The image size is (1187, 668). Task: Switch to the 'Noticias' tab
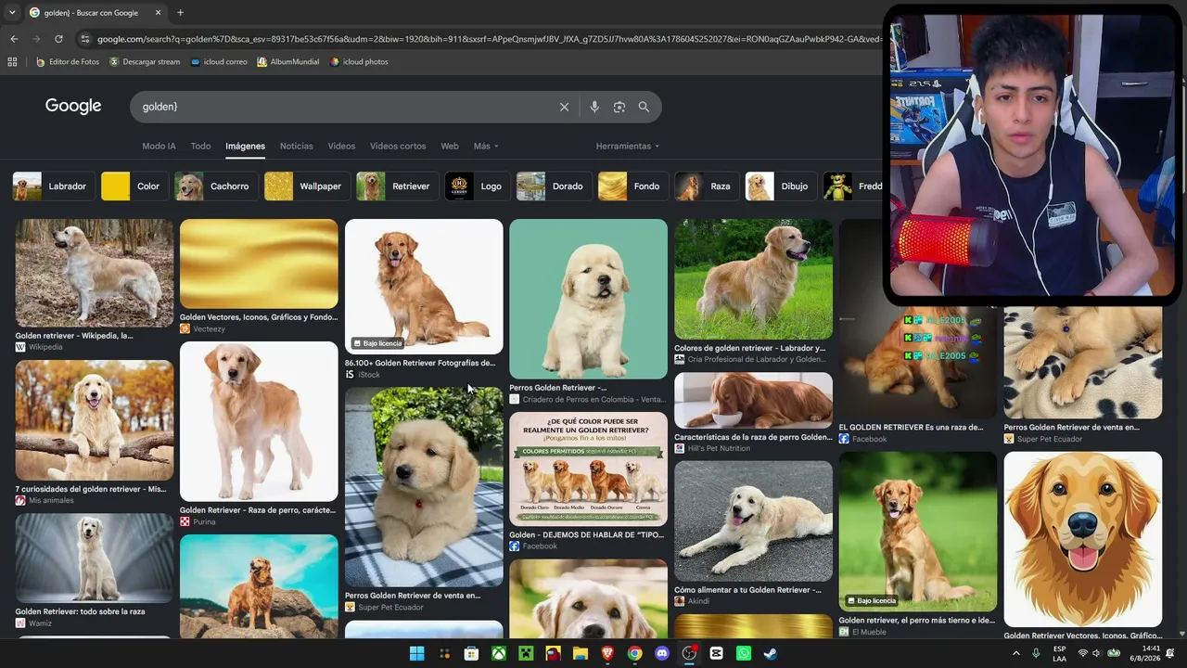(297, 146)
